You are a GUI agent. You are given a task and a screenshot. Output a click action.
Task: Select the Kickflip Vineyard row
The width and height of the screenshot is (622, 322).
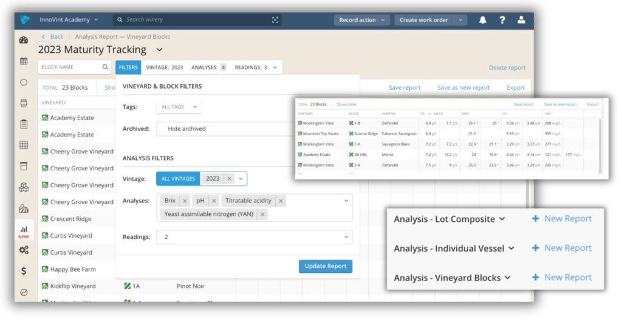pos(137,286)
